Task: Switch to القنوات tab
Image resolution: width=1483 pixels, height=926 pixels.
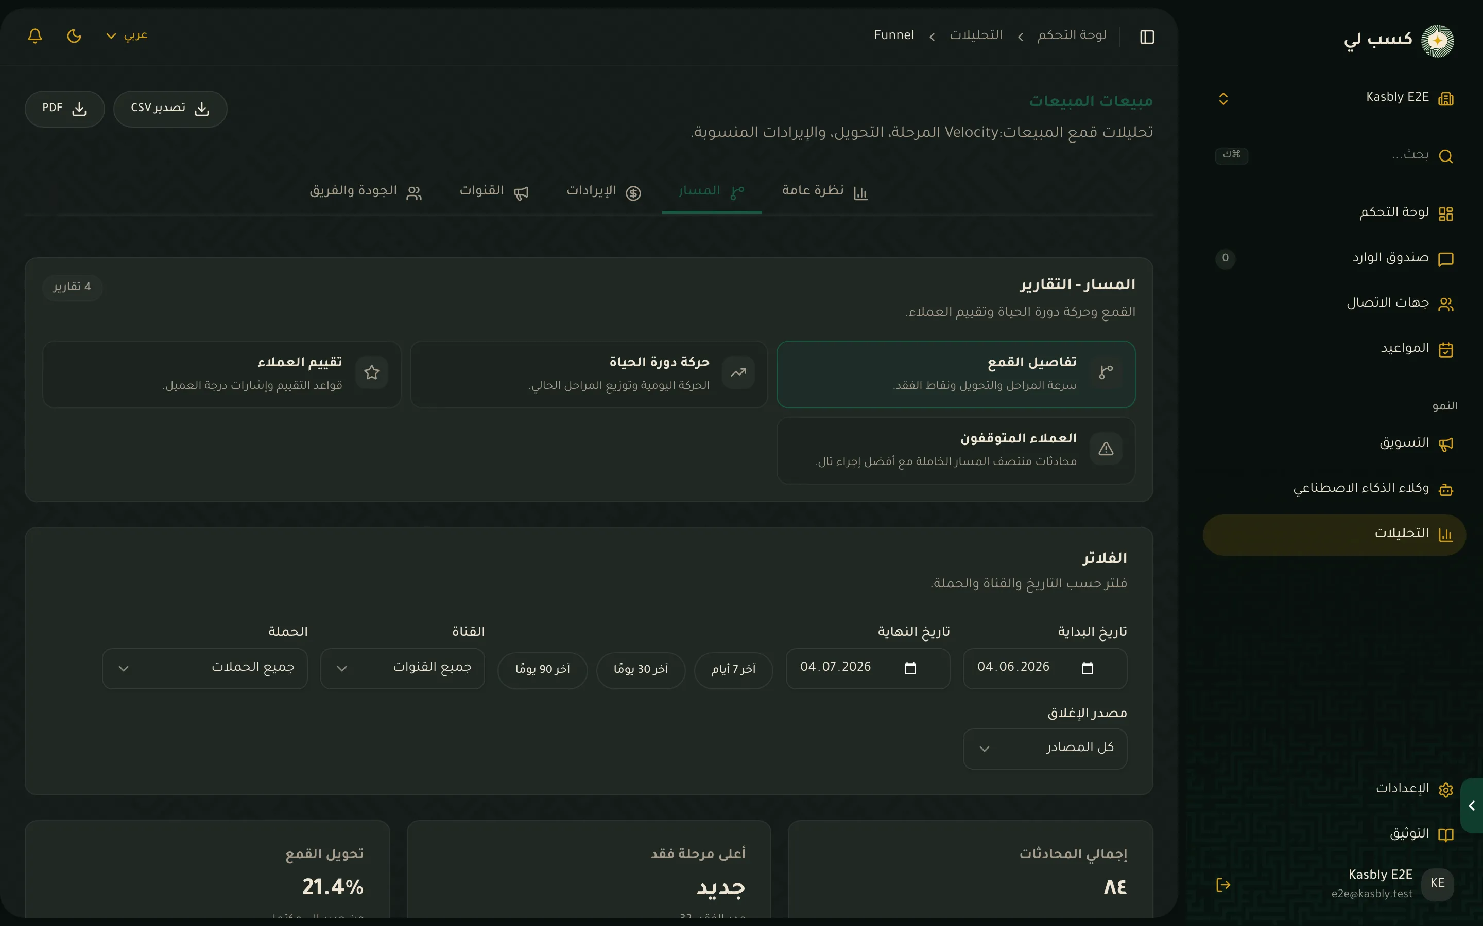Action: pyautogui.click(x=494, y=192)
